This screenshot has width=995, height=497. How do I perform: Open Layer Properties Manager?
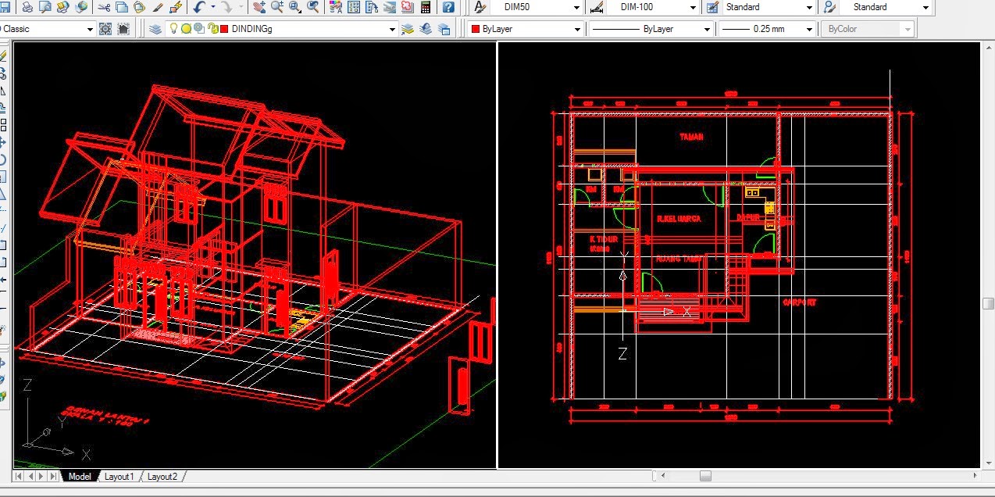(x=155, y=29)
